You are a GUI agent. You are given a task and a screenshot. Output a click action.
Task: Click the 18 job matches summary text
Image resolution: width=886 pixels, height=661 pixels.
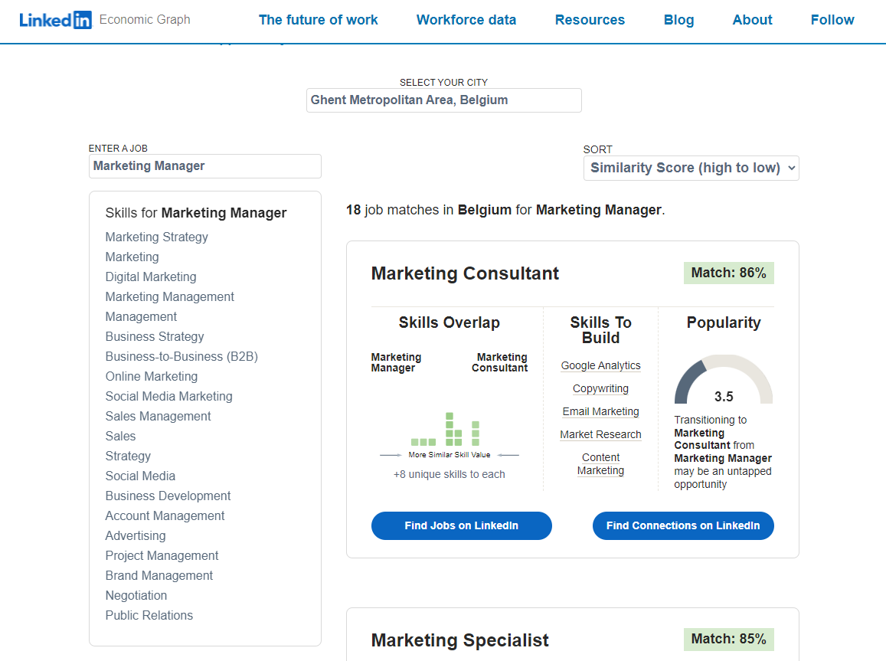pyautogui.click(x=505, y=210)
